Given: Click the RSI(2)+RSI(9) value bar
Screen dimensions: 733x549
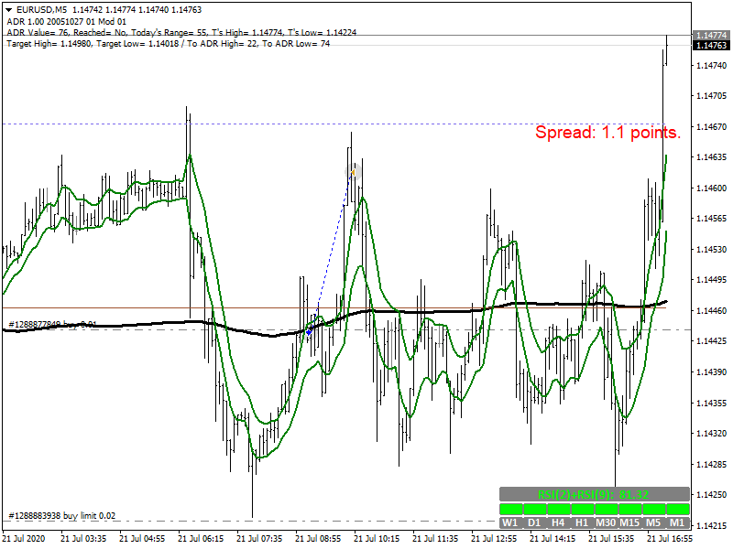Looking at the screenshot, I should pos(594,494).
